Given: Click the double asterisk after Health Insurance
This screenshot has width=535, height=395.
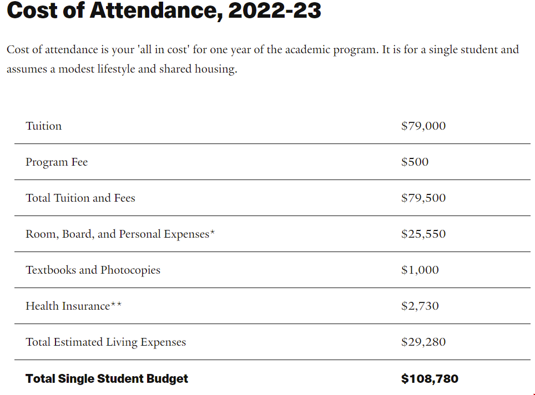Looking at the screenshot, I should (x=116, y=304).
